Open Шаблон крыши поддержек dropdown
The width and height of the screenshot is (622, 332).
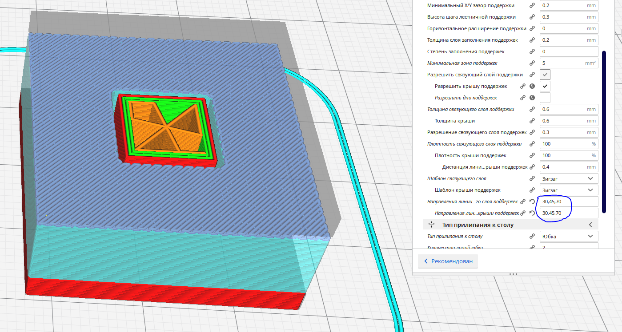pos(569,190)
